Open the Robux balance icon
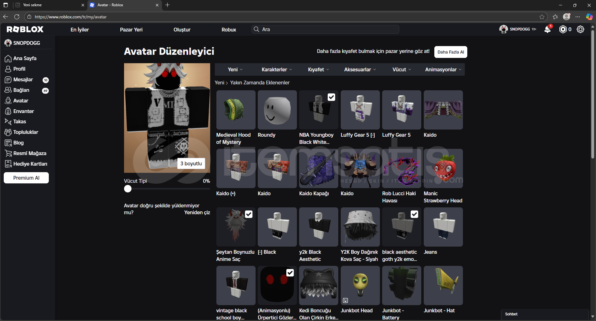The width and height of the screenshot is (596, 321). 563,29
